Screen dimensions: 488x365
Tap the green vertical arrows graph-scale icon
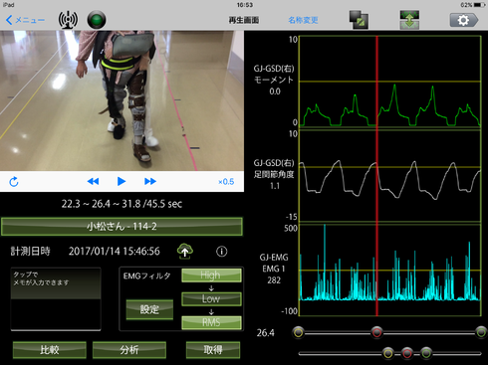pyautogui.click(x=409, y=20)
